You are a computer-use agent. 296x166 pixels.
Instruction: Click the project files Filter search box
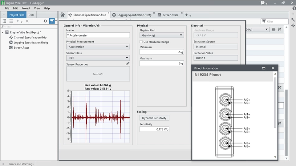29,26
